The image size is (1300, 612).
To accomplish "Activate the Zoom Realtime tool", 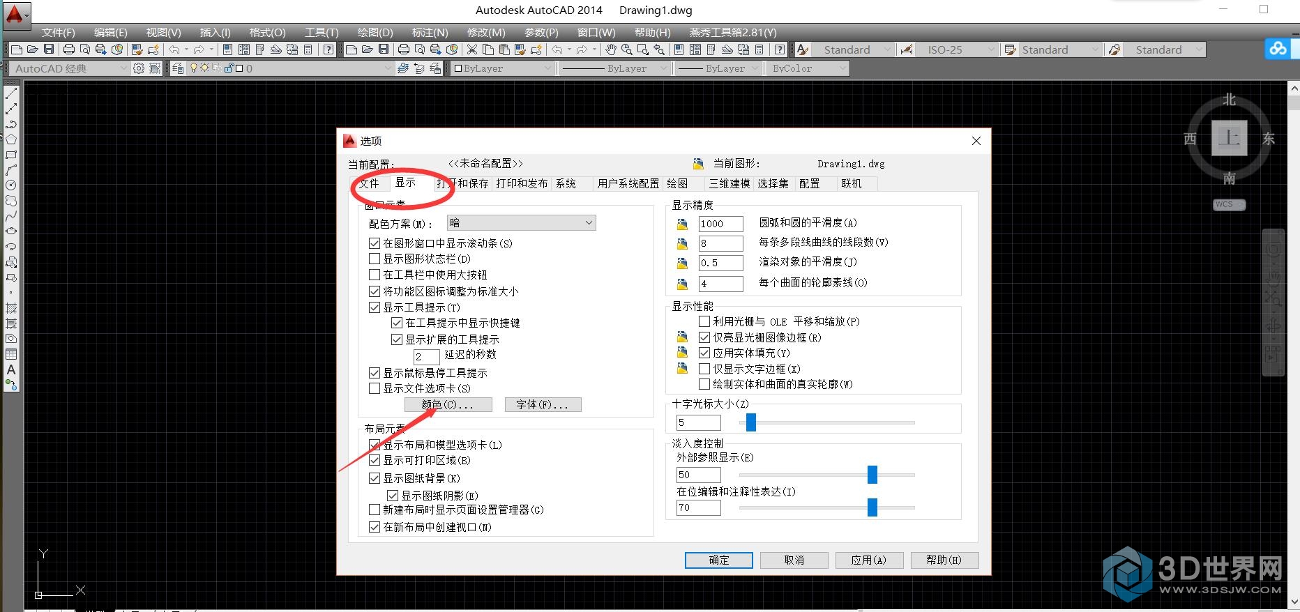I will click(x=627, y=49).
